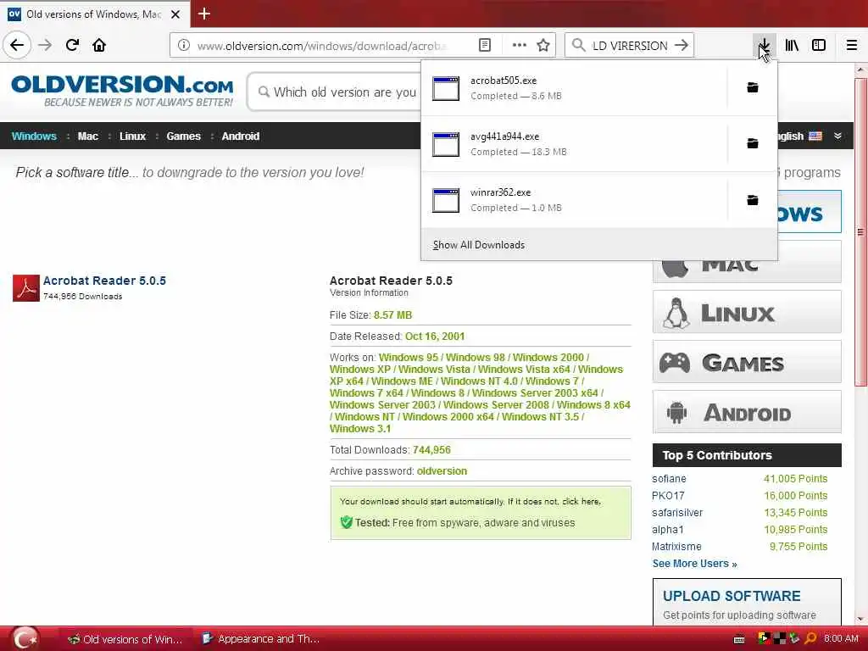Select Windows in site navigation
This screenshot has width=868, height=651.
[34, 136]
